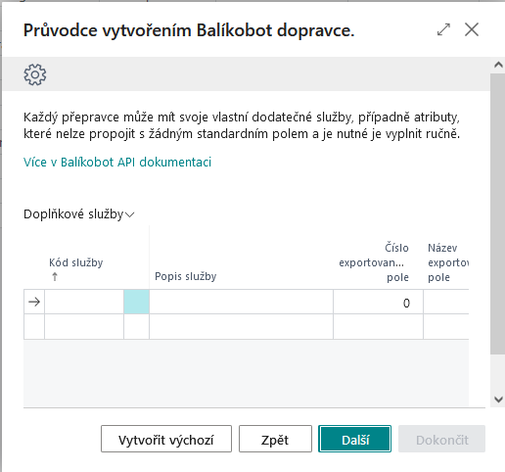Click Popis služby cell in the second row
Viewport: 505px width, 472px height.
point(242,327)
